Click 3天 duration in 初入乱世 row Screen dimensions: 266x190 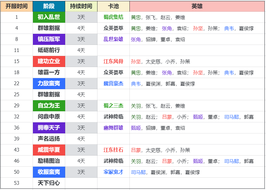tap(81, 17)
